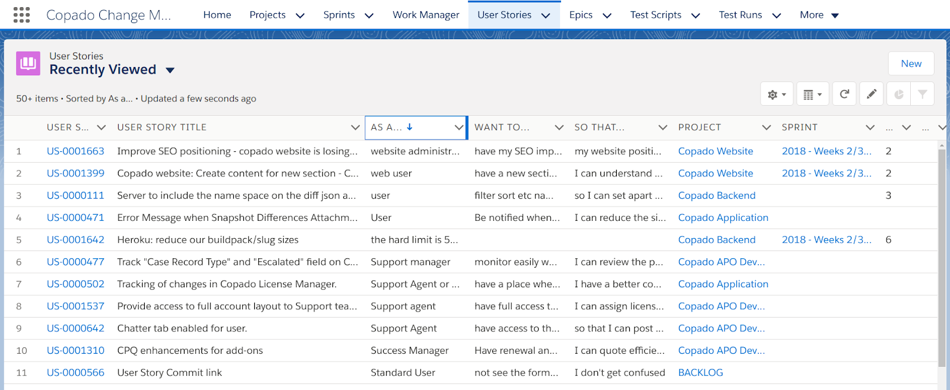Open the Recently Viewed list view picker
The width and height of the screenshot is (950, 390).
click(170, 70)
